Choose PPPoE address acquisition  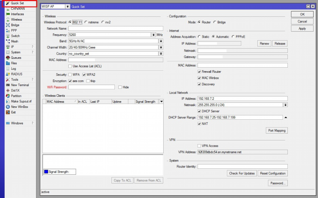pyautogui.click(x=233, y=37)
